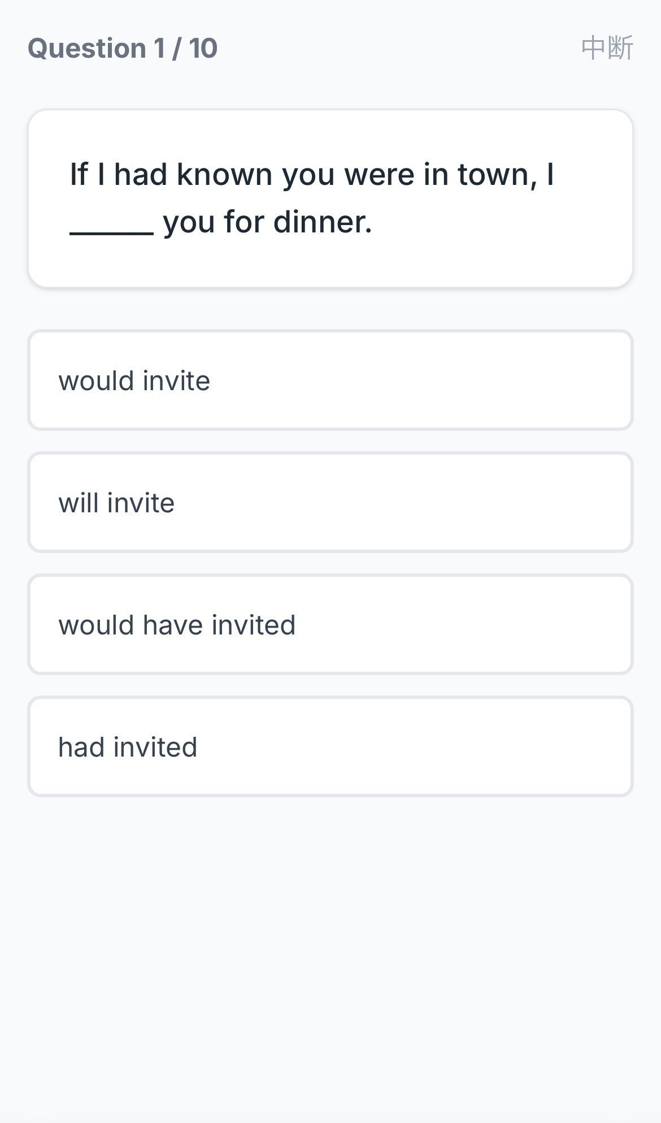661x1123 pixels.
Task: Choose the last answer option in the list
Action: [330, 747]
